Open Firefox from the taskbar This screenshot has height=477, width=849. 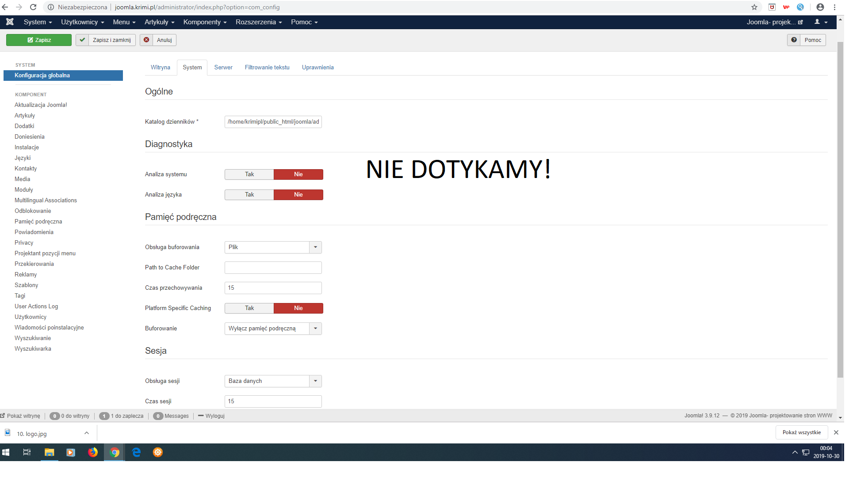point(93,452)
